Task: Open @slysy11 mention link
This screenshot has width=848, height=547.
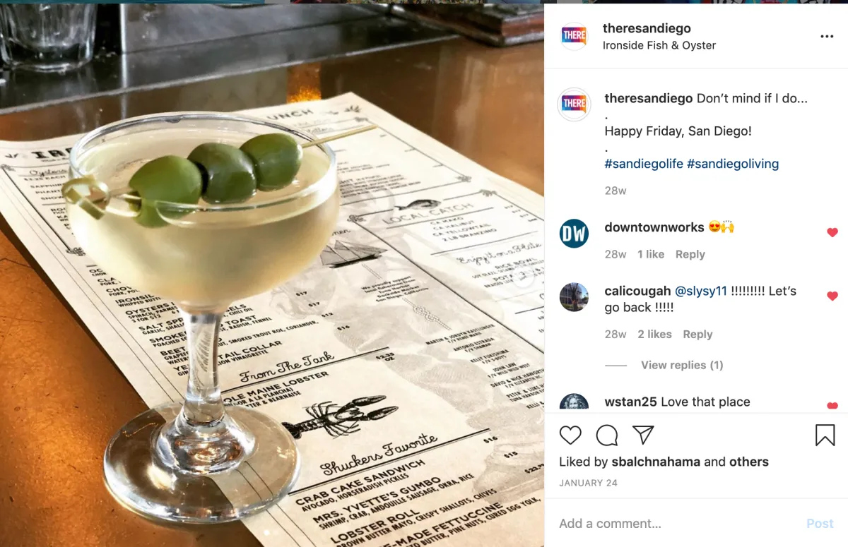Action: [701, 291]
